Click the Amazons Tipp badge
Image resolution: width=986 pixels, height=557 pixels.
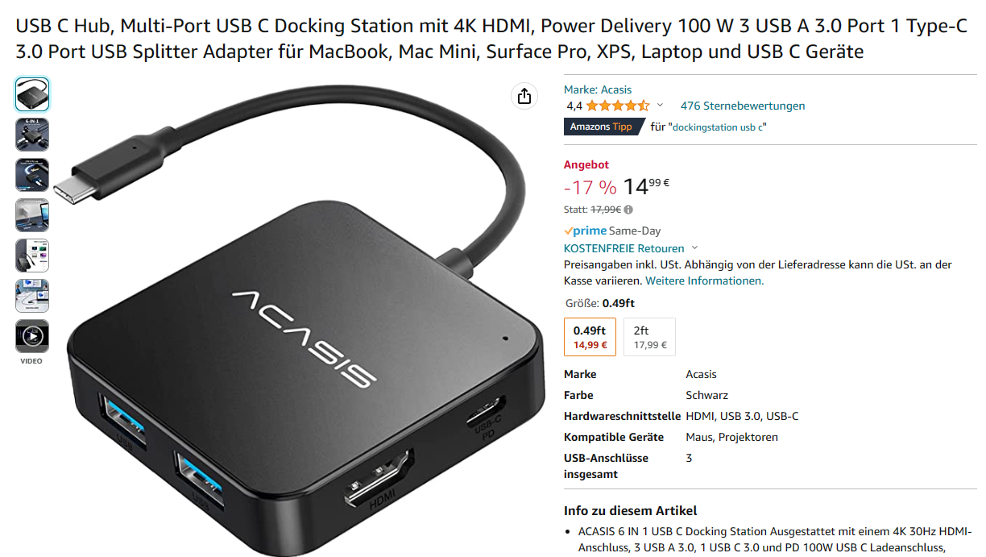point(604,127)
